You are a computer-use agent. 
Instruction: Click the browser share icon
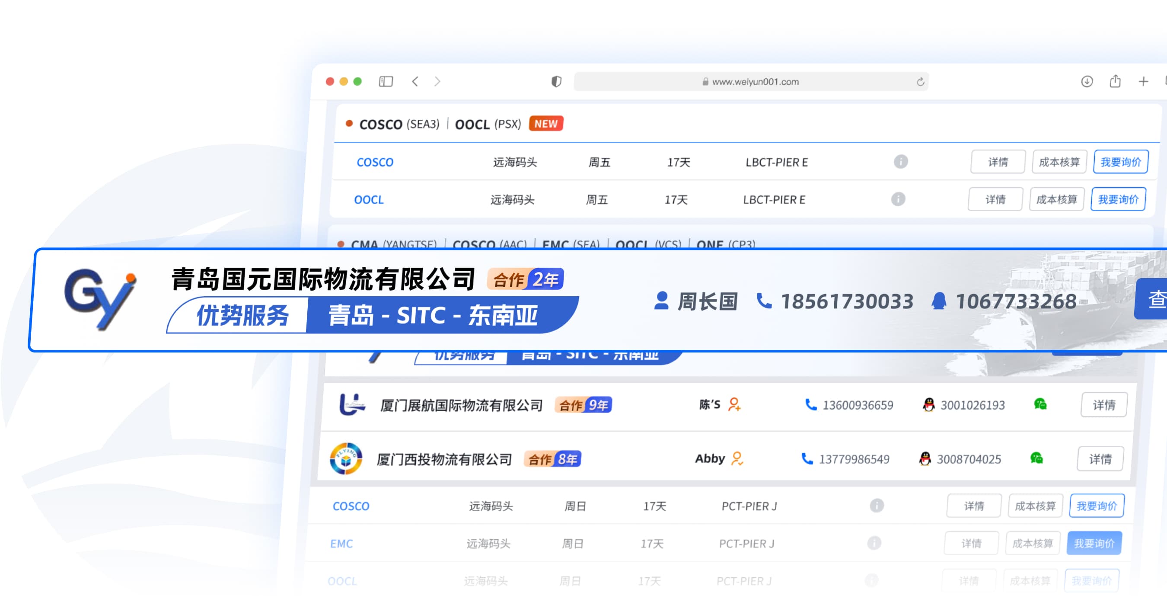coord(1115,81)
